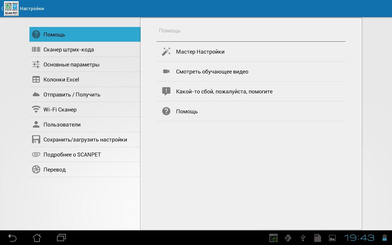The height and width of the screenshot is (245, 392).
Task: Choose Какой-то сбой, пожалуйста, помогите
Action: tap(251, 91)
